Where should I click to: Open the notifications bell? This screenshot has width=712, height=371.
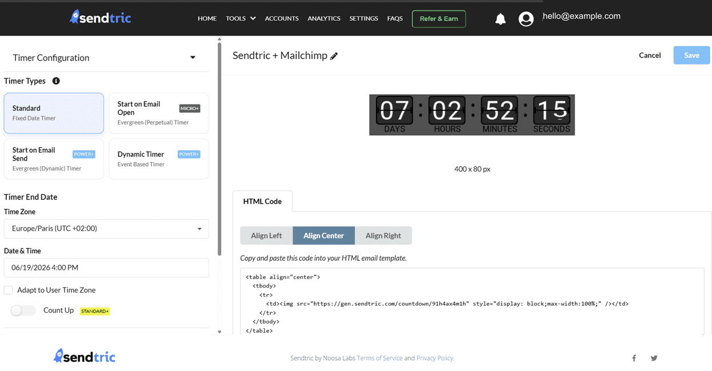click(x=501, y=19)
